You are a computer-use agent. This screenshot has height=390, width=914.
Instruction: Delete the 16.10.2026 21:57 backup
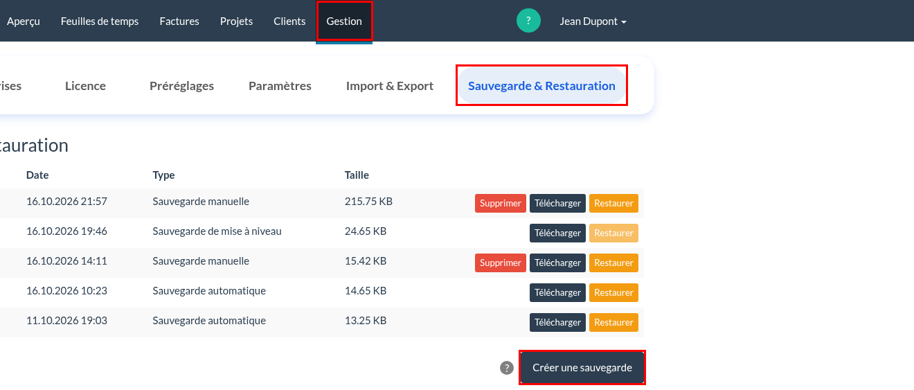click(501, 203)
